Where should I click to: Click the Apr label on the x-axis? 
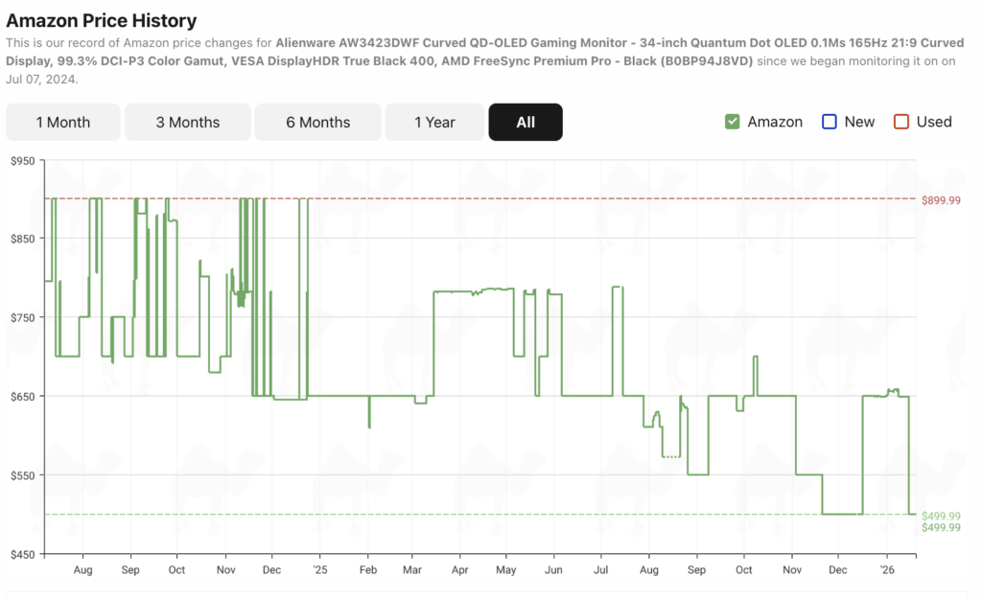(458, 569)
